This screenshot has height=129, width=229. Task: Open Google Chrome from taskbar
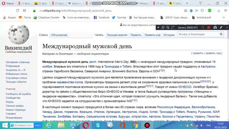tap(135, 125)
